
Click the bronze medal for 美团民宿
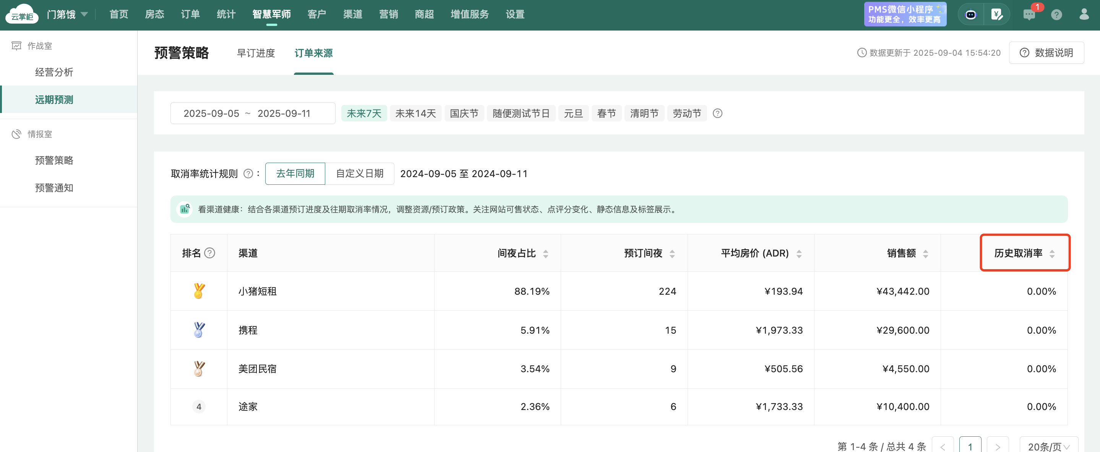pyautogui.click(x=199, y=369)
